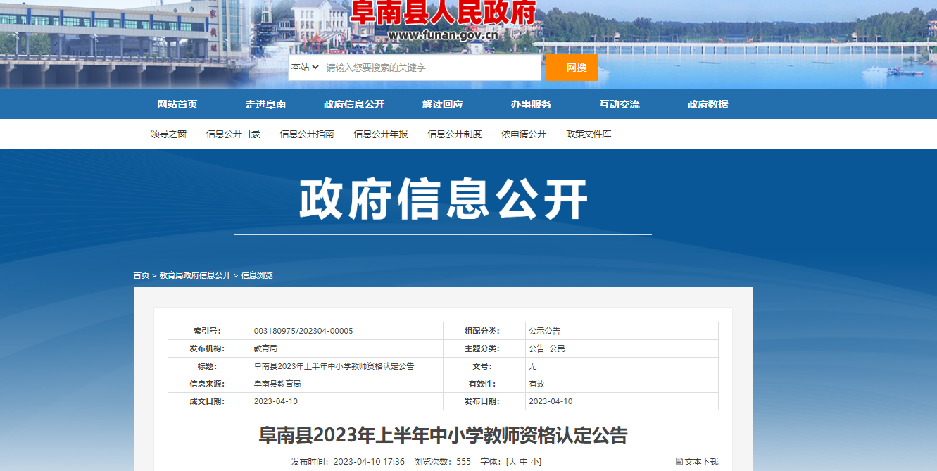Screen dimensions: 937x471
Task: Click the www.funan.gov.cn address text
Action: click(x=443, y=35)
